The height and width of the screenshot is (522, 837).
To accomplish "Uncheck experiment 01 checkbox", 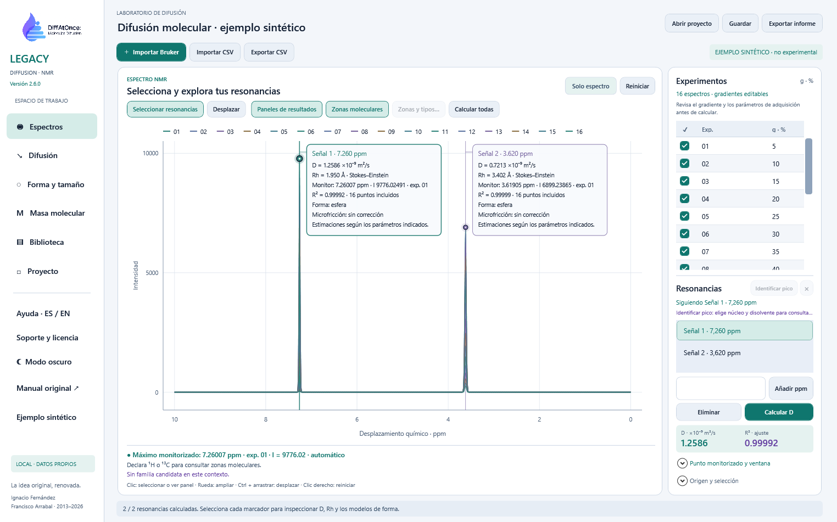I will pyautogui.click(x=684, y=146).
